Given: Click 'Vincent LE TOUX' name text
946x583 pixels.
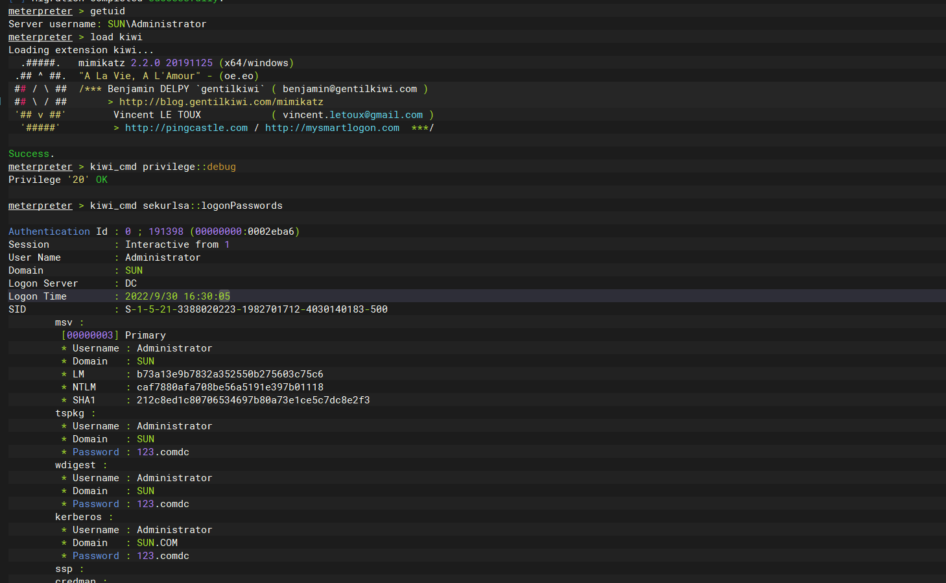Looking at the screenshot, I should (x=157, y=115).
